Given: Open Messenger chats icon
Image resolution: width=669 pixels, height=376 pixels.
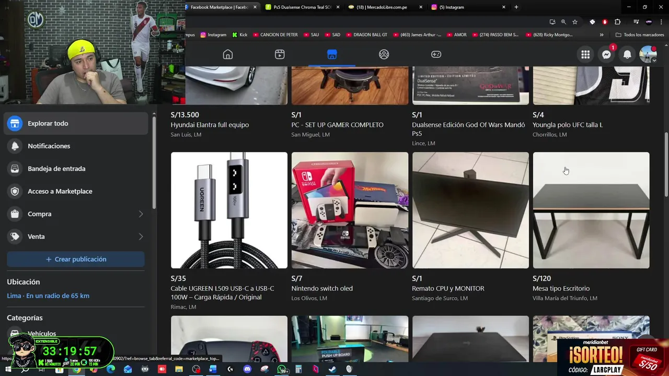Looking at the screenshot, I should tap(606, 54).
